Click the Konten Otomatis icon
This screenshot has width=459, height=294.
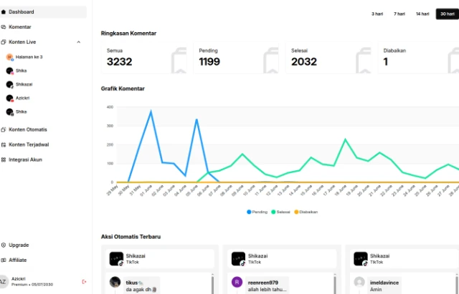[4, 129]
